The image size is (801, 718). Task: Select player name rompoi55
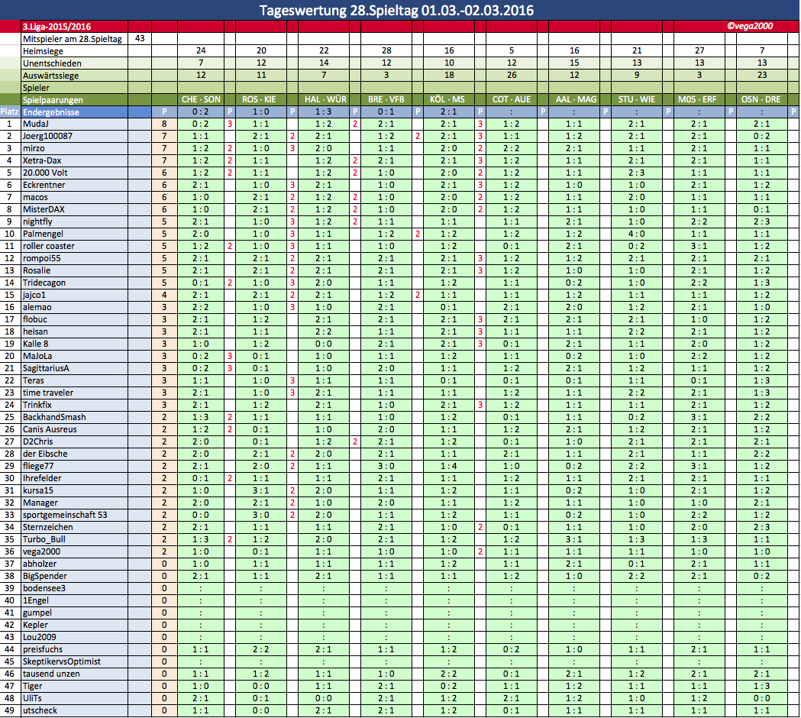[41, 259]
